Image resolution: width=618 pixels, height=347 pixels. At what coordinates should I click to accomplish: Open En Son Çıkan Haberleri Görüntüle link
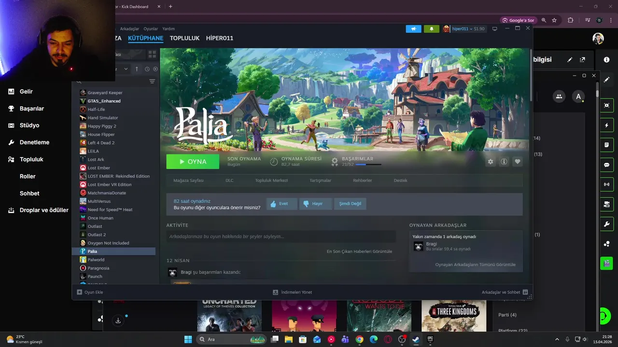[x=359, y=251]
